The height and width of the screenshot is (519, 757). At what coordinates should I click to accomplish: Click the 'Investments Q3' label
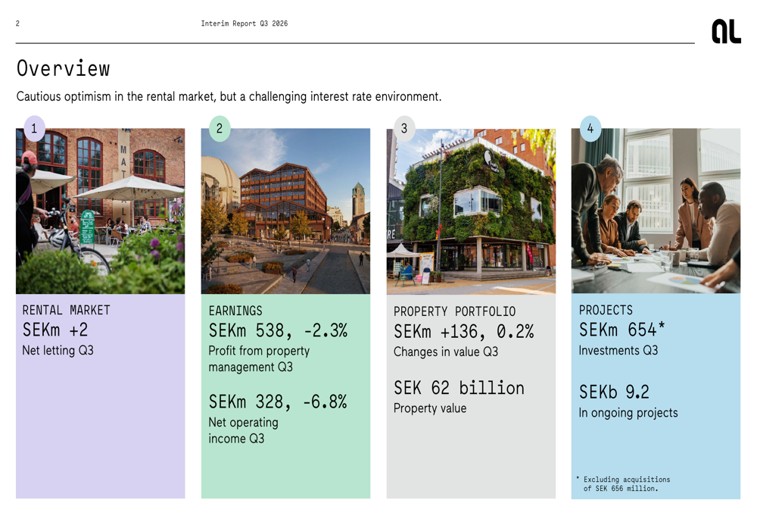[x=618, y=350]
